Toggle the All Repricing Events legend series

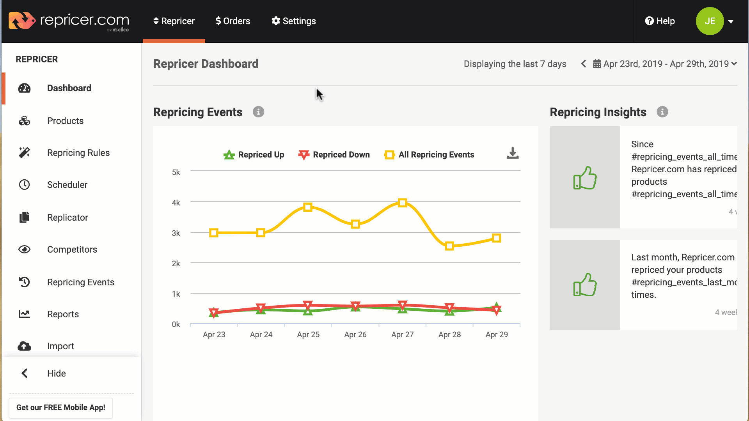point(429,155)
